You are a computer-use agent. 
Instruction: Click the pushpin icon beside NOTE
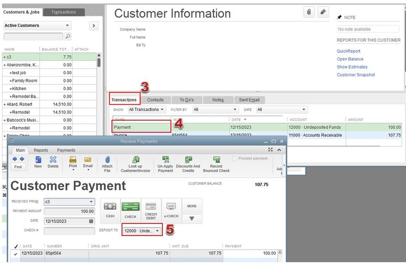pyautogui.click(x=339, y=17)
